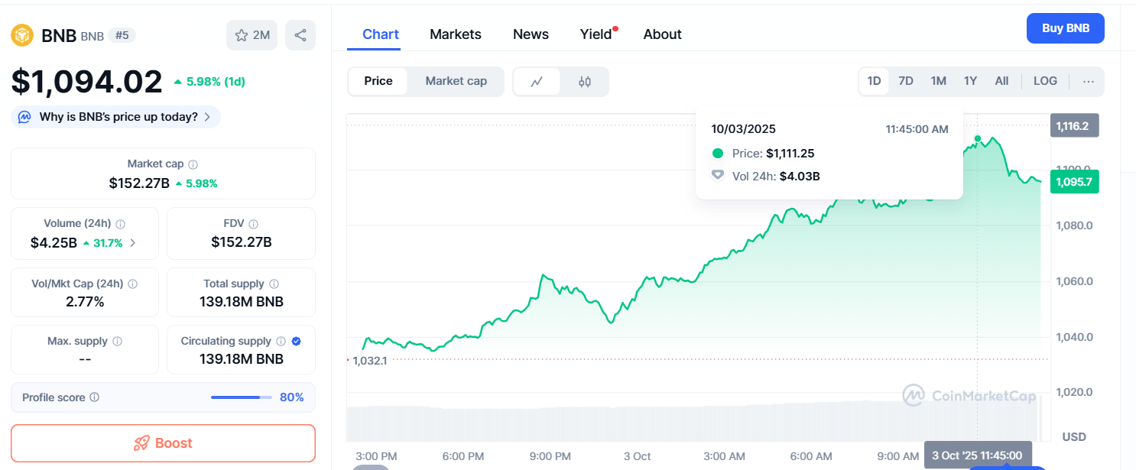
Task: Click the Profile score progress bar
Action: coord(242,397)
